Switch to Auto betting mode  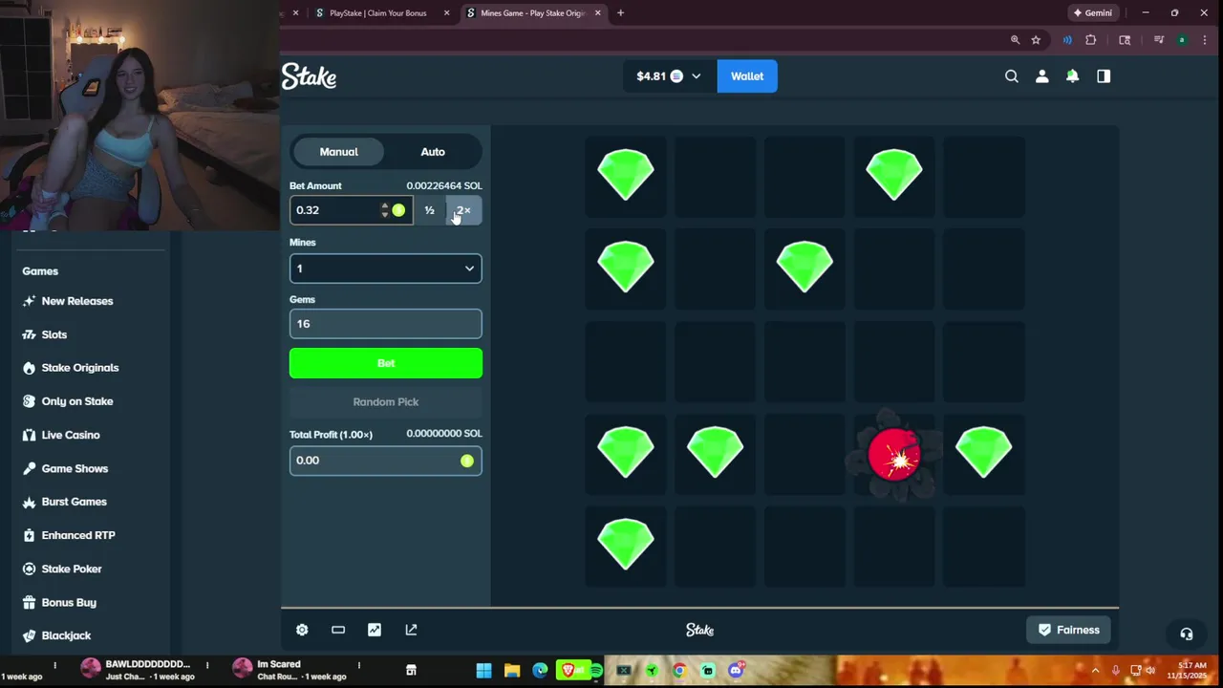[x=433, y=152]
